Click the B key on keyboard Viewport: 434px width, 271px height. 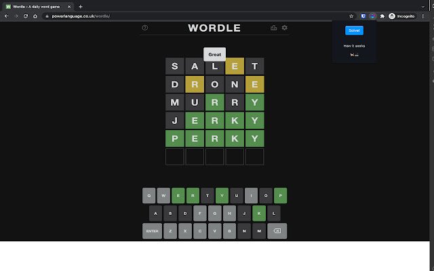point(229,231)
